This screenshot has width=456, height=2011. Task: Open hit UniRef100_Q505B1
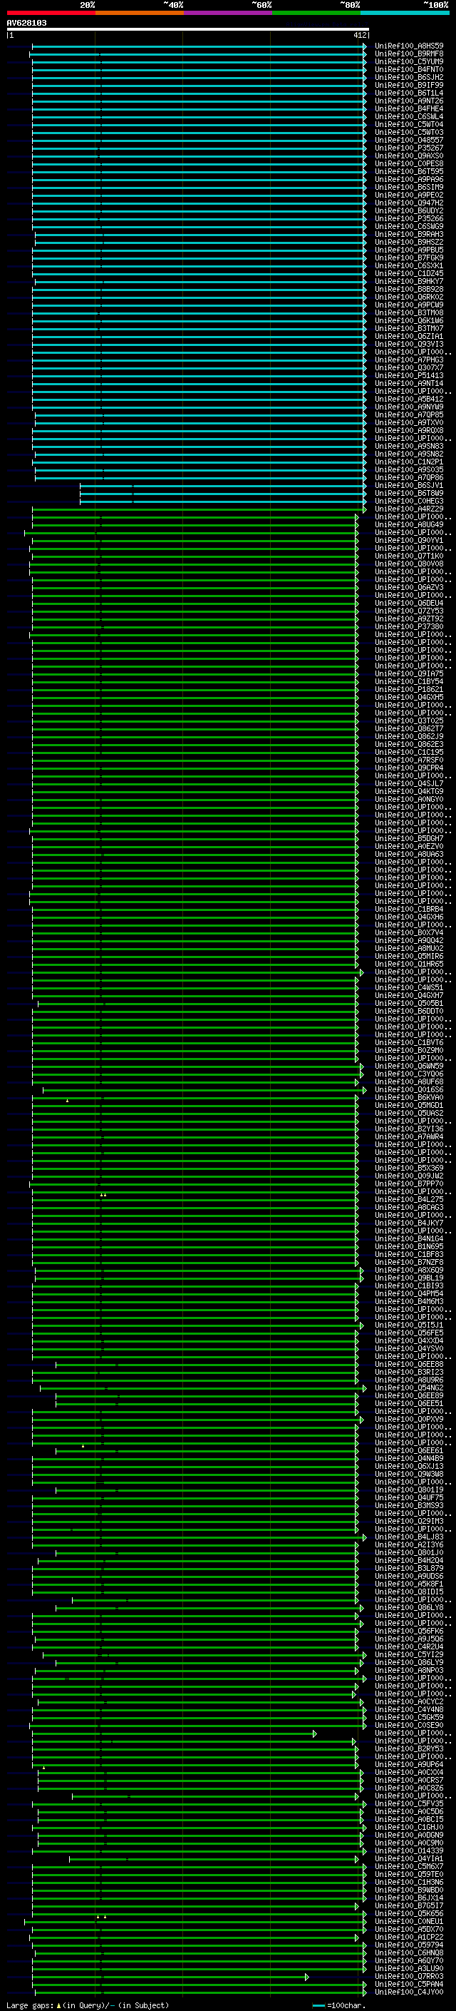408,1003
